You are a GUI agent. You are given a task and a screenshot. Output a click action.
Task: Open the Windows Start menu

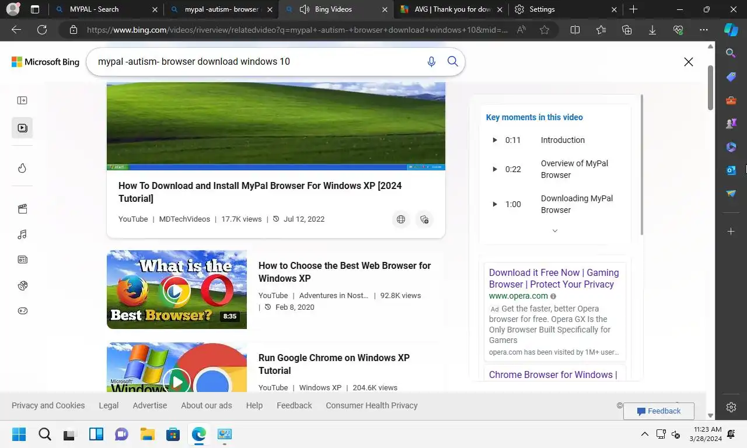click(19, 435)
